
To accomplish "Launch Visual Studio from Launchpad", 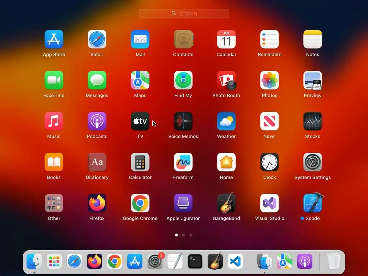I will tap(270, 203).
